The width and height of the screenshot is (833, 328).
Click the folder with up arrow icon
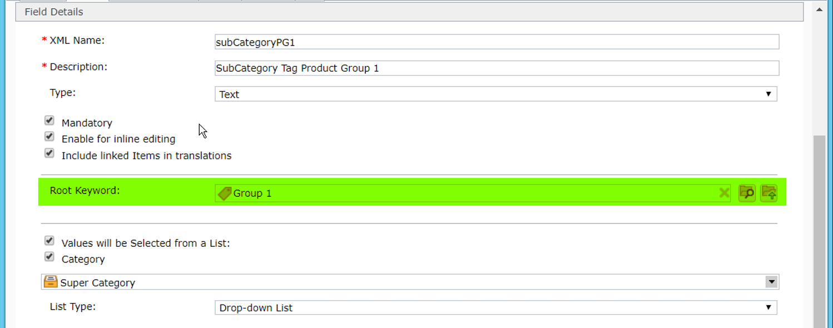point(768,193)
